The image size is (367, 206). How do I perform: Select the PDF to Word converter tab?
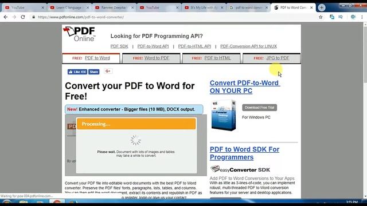(x=91, y=58)
